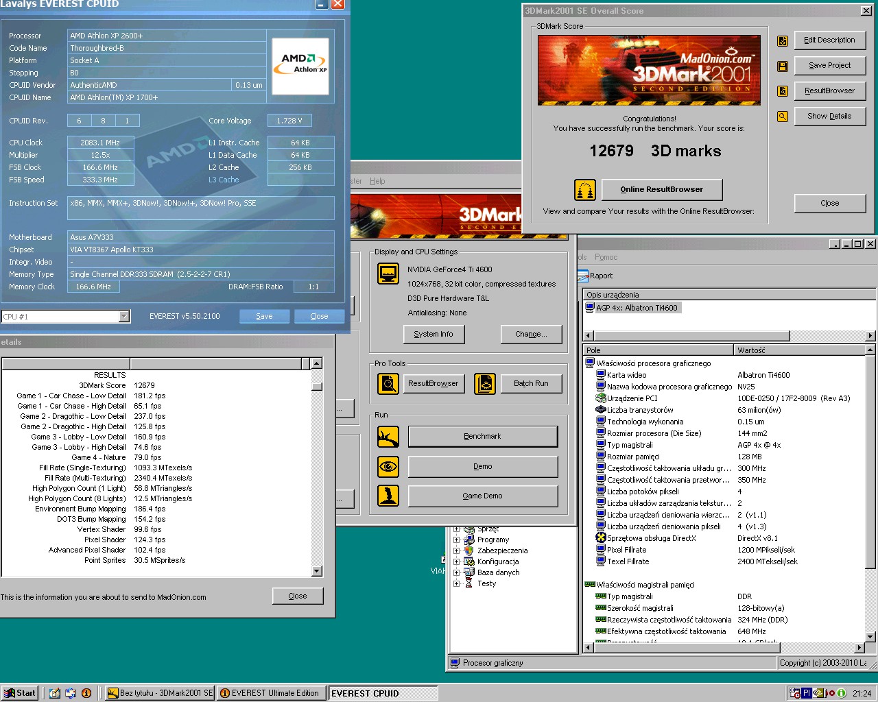Click the Baza danych icon in the tree
The image size is (878, 702).
pos(469,572)
